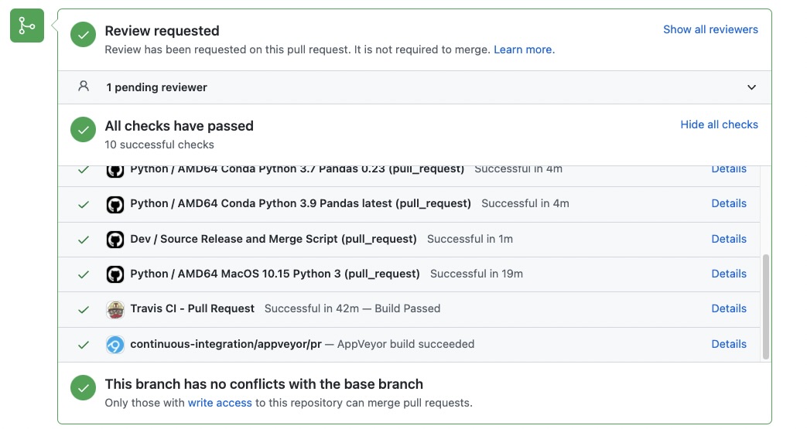Click GitHub icon for MacOS 10.15 check
Image resolution: width=807 pixels, height=429 pixels.
click(115, 274)
